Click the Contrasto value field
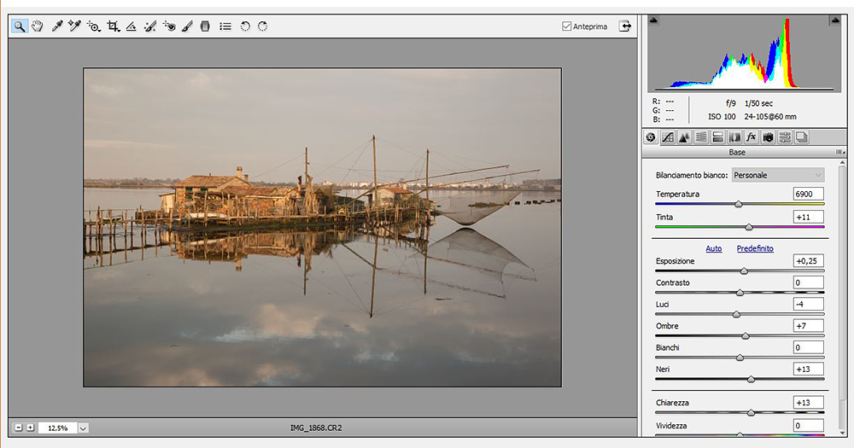This screenshot has width=854, height=448. 808,282
